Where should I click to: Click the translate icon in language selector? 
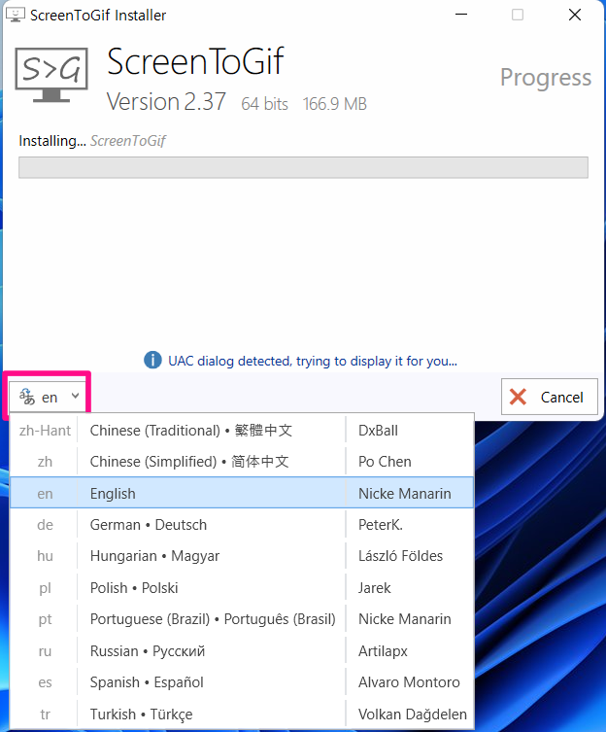27,397
